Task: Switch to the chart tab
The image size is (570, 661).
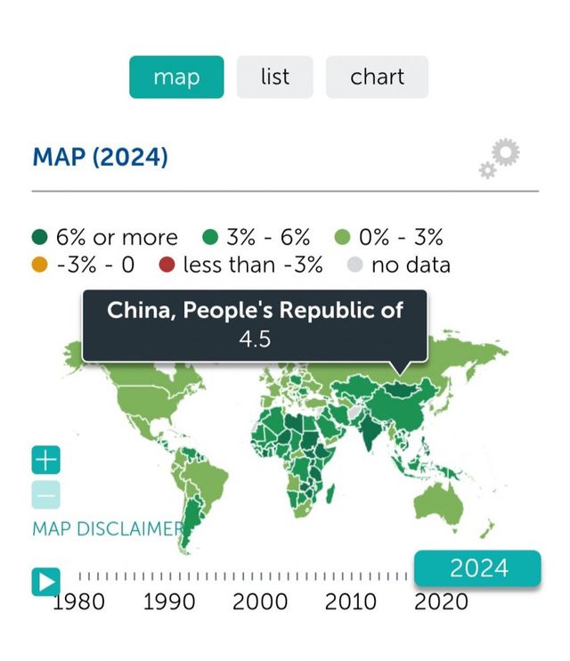Action: [377, 77]
